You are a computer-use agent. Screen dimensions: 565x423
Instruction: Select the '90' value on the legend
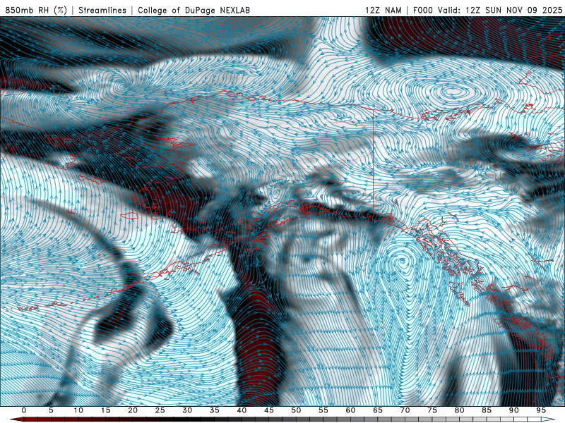(513, 410)
